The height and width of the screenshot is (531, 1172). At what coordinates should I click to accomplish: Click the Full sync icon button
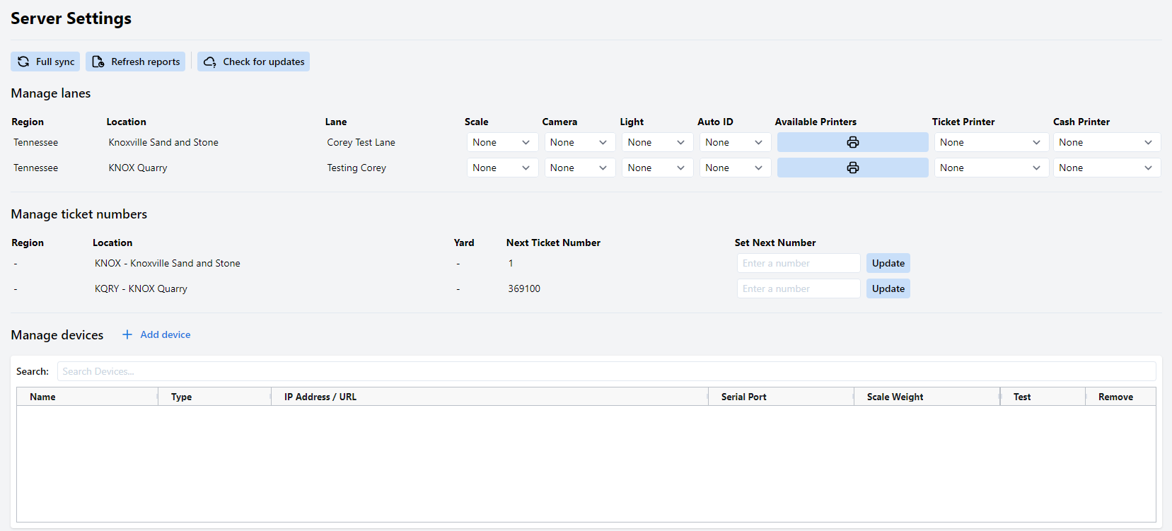[23, 62]
